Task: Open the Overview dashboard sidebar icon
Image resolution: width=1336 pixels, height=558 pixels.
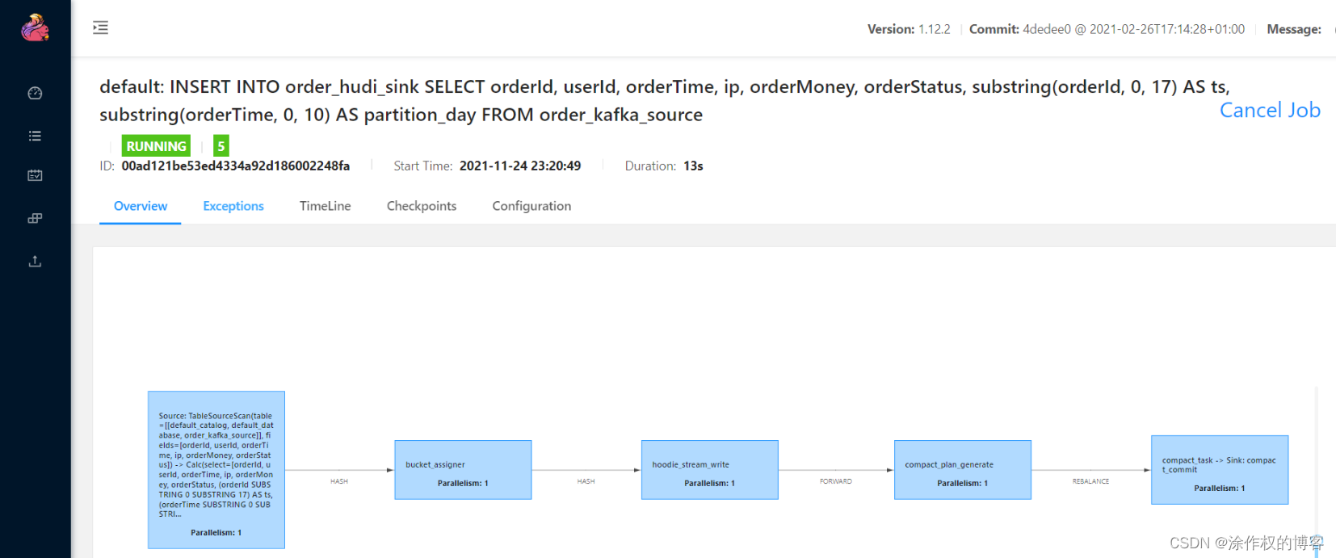Action: click(35, 93)
